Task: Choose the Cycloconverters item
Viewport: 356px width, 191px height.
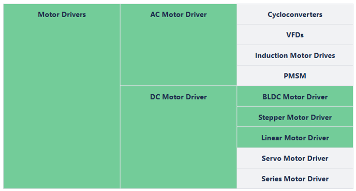Action: point(295,14)
